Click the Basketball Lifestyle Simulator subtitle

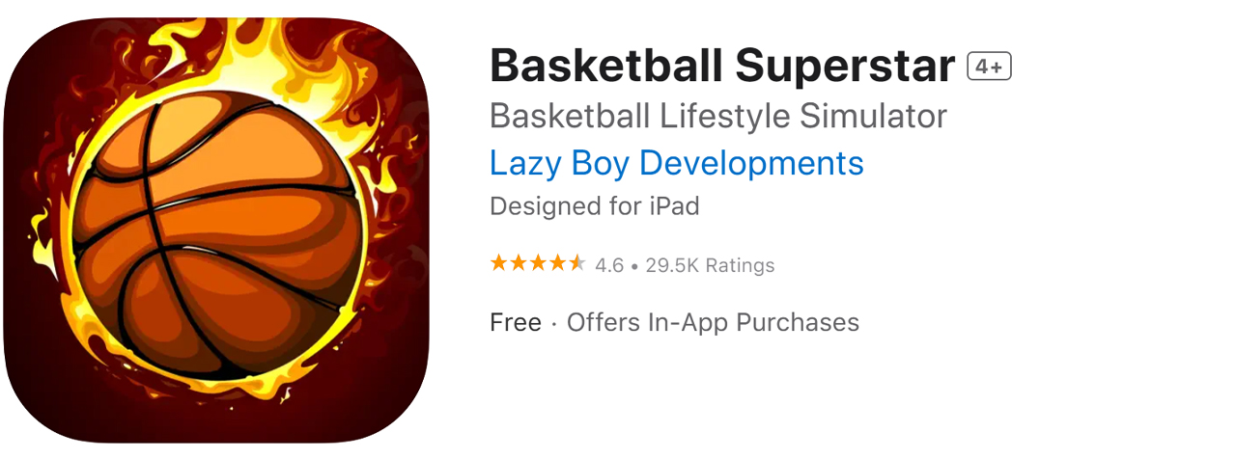(718, 116)
